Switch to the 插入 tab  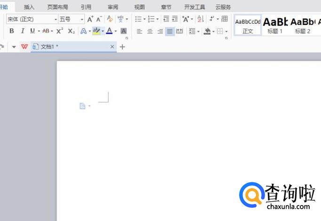tap(29, 7)
